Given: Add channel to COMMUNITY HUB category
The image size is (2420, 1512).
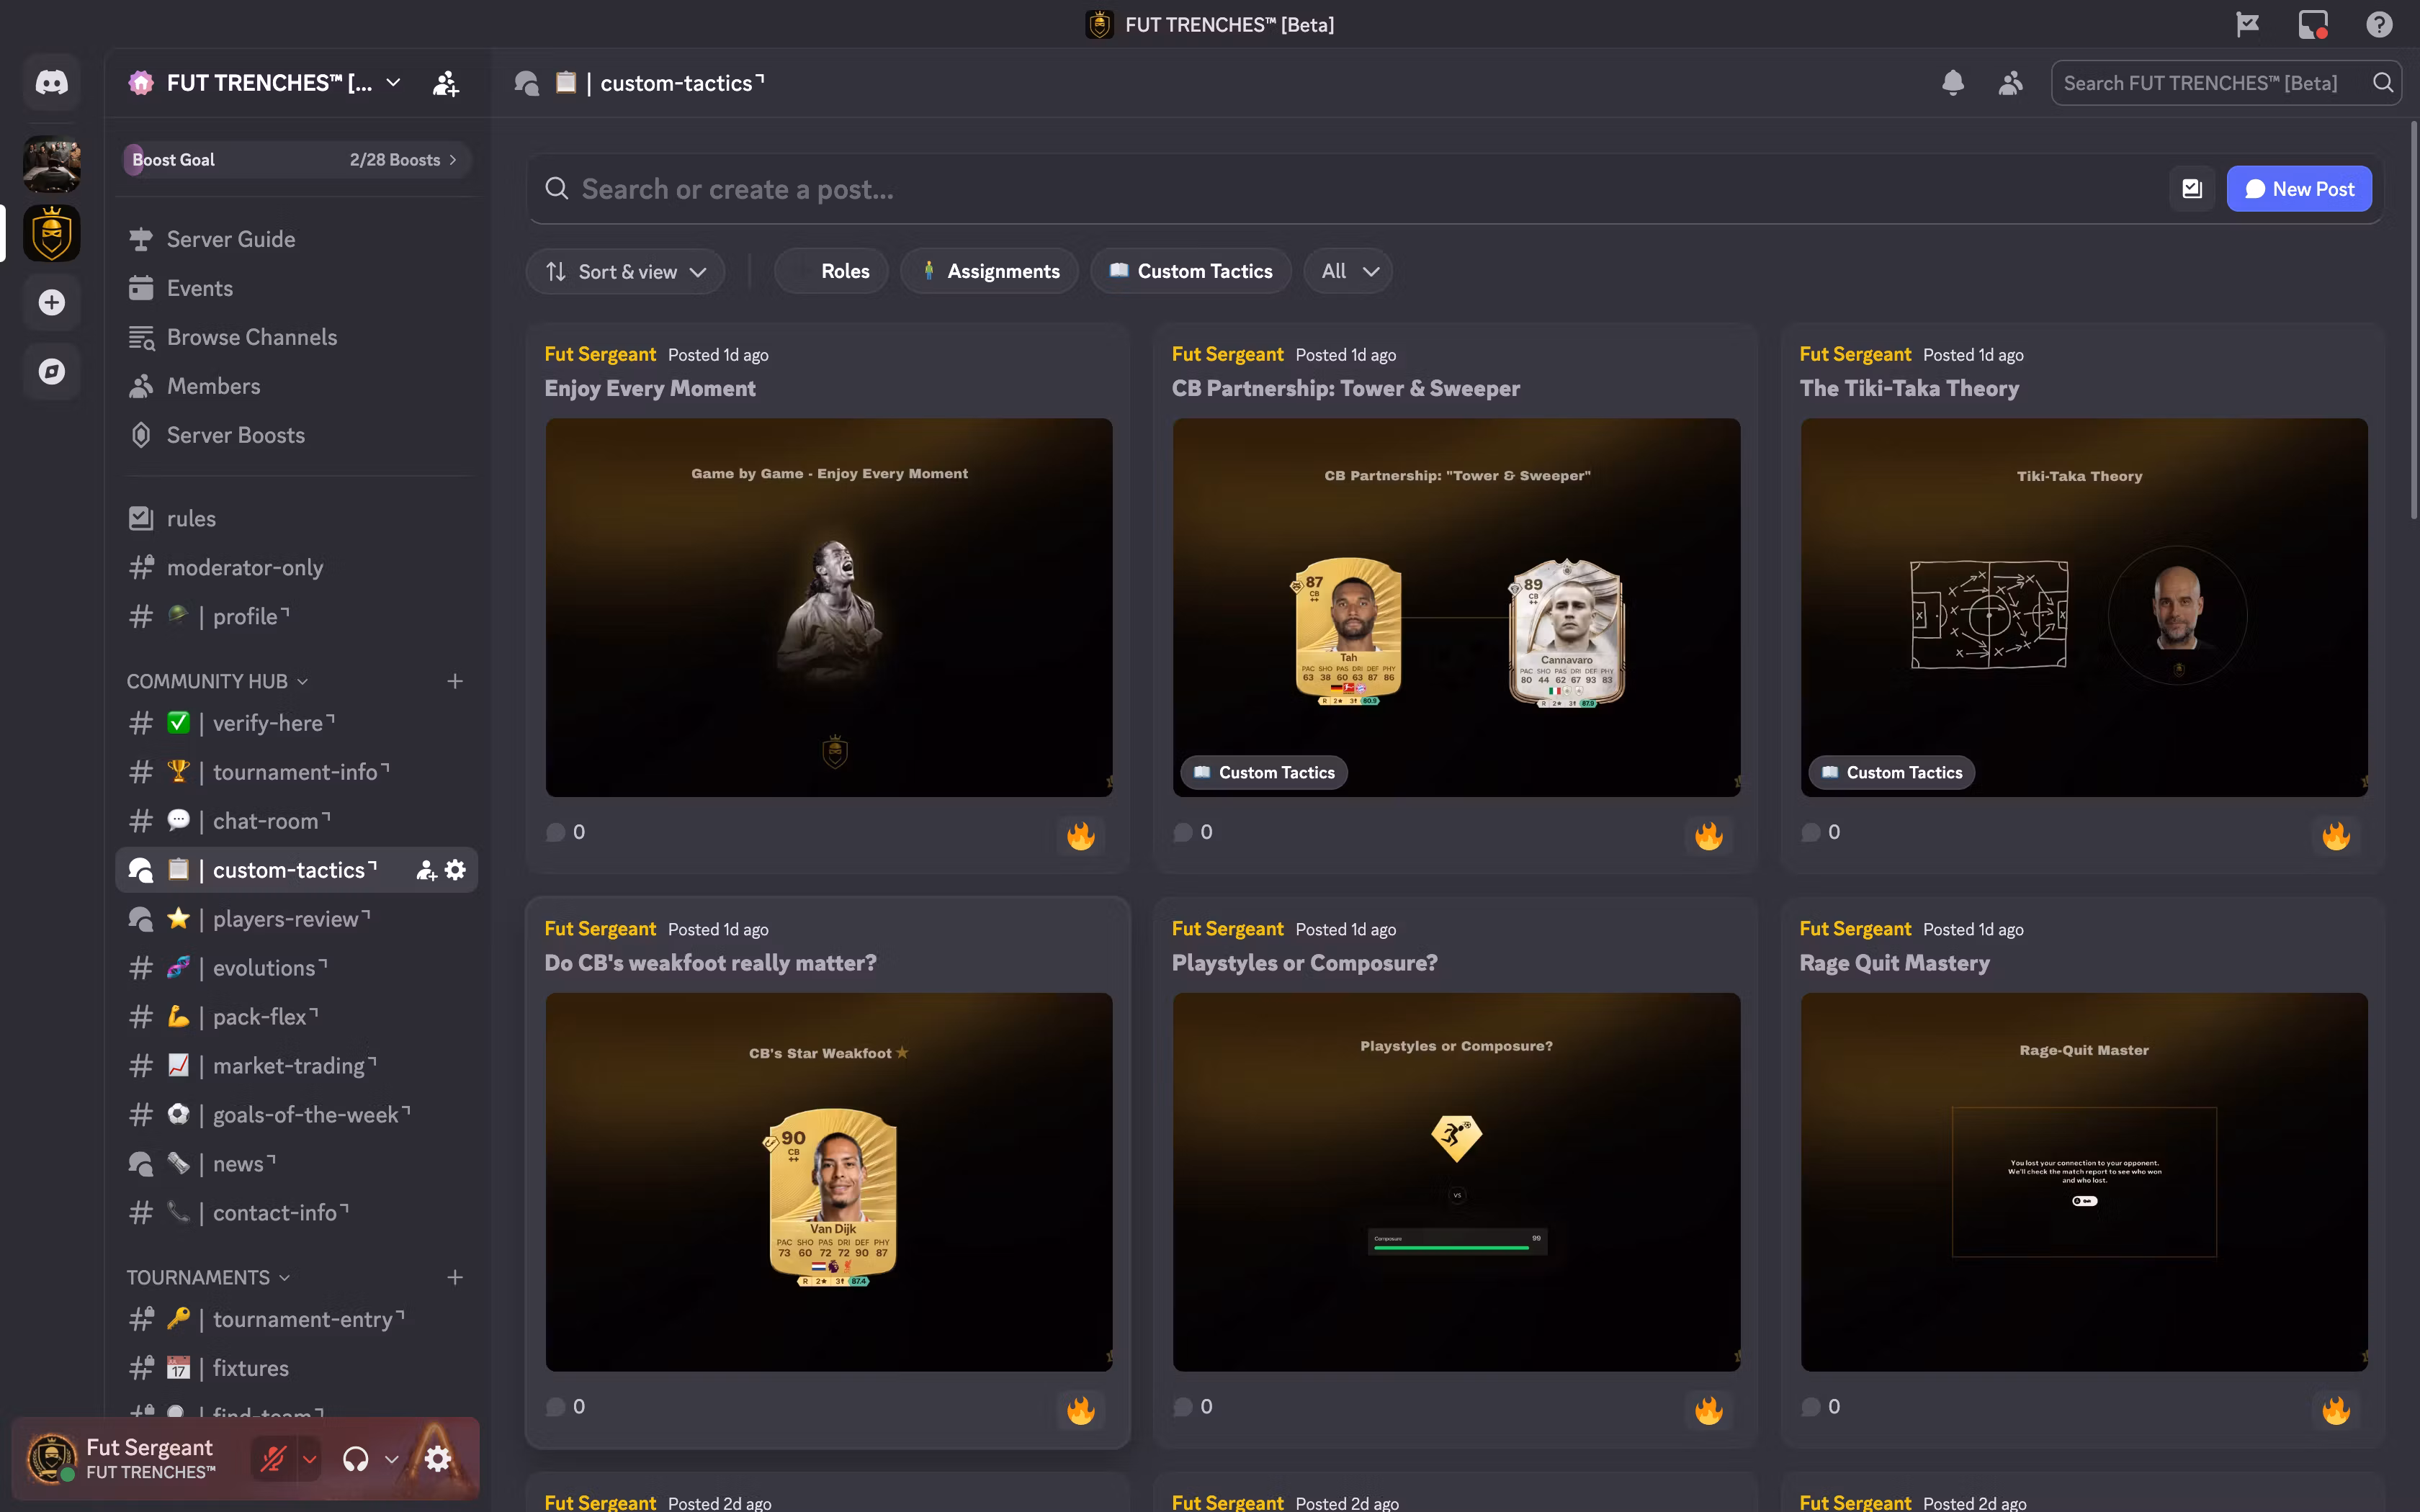Looking at the screenshot, I should point(455,681).
